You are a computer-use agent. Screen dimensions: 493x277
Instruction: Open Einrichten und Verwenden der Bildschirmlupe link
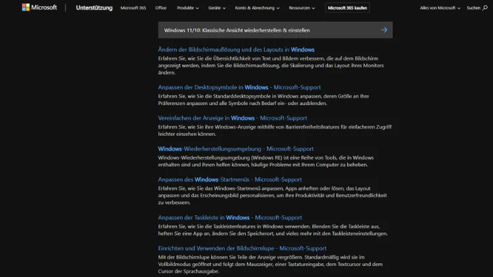pos(242,248)
